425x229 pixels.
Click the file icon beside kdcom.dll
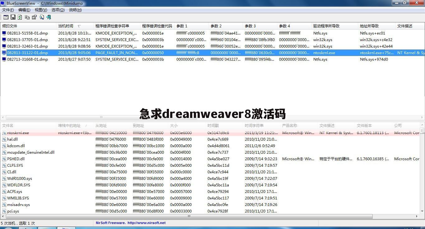pyautogui.click(x=4, y=146)
